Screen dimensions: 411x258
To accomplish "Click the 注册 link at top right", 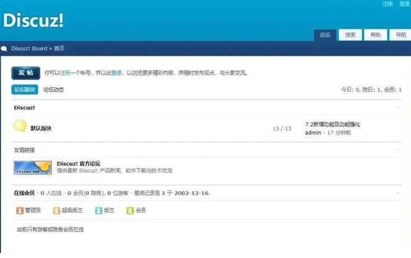I will tap(387, 4).
